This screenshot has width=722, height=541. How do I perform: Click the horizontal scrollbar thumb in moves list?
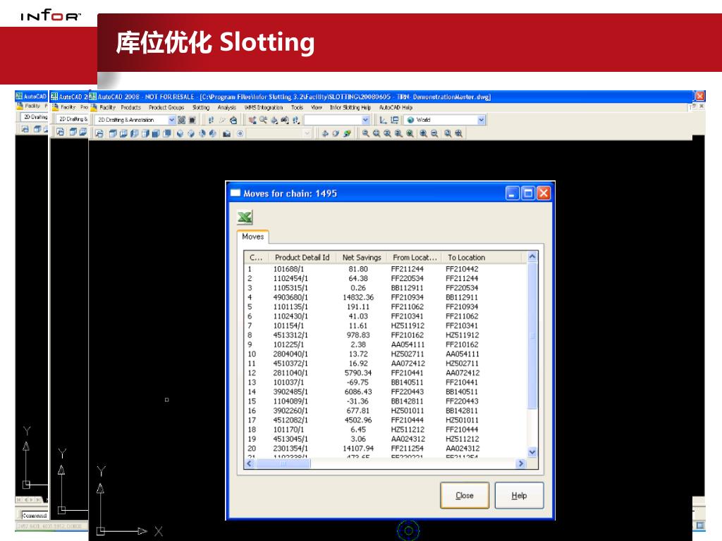click(283, 464)
